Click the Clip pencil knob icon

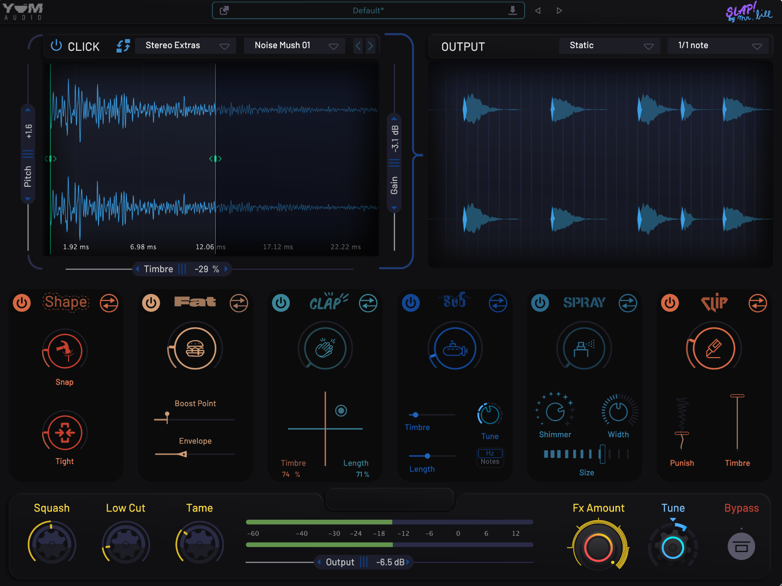[x=713, y=349]
